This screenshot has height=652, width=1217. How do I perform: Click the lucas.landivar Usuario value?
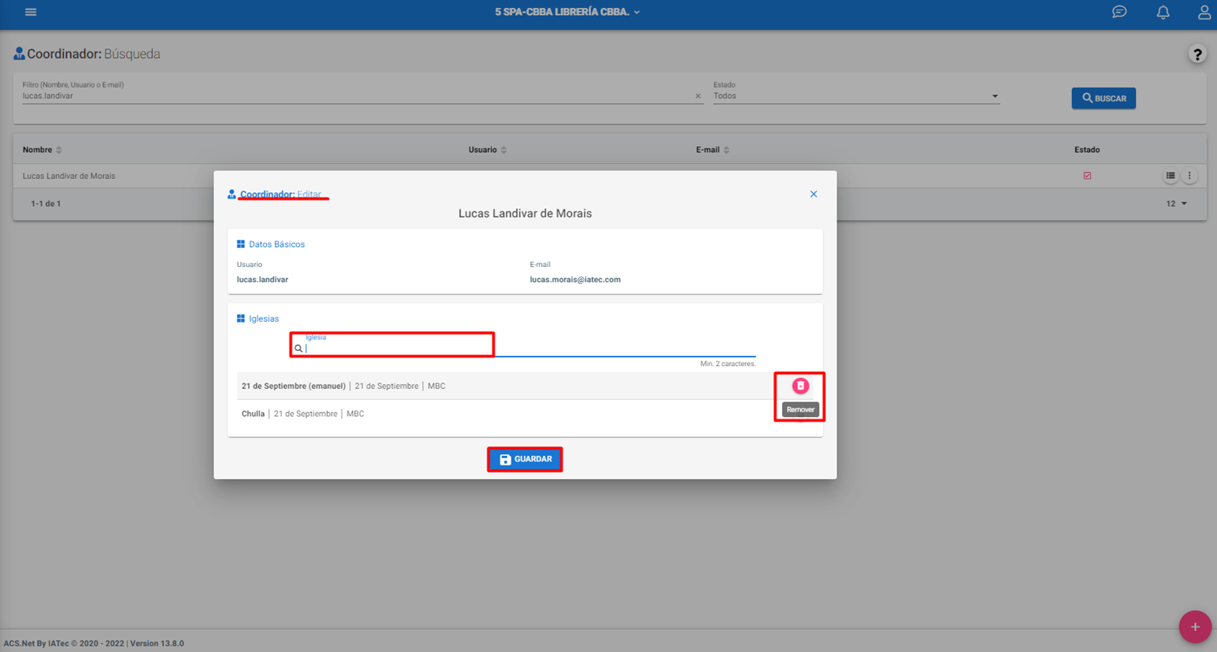click(262, 279)
